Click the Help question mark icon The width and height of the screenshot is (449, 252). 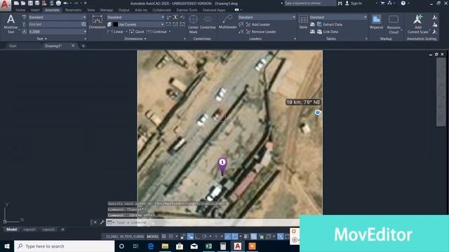(x=403, y=3)
